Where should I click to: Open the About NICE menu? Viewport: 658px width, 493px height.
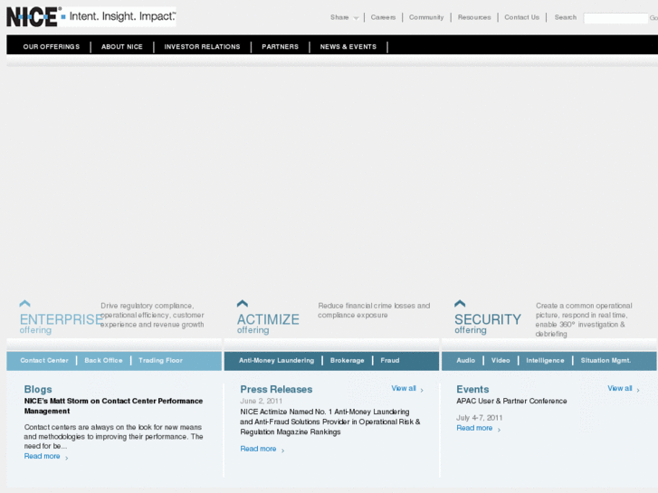pyautogui.click(x=121, y=46)
